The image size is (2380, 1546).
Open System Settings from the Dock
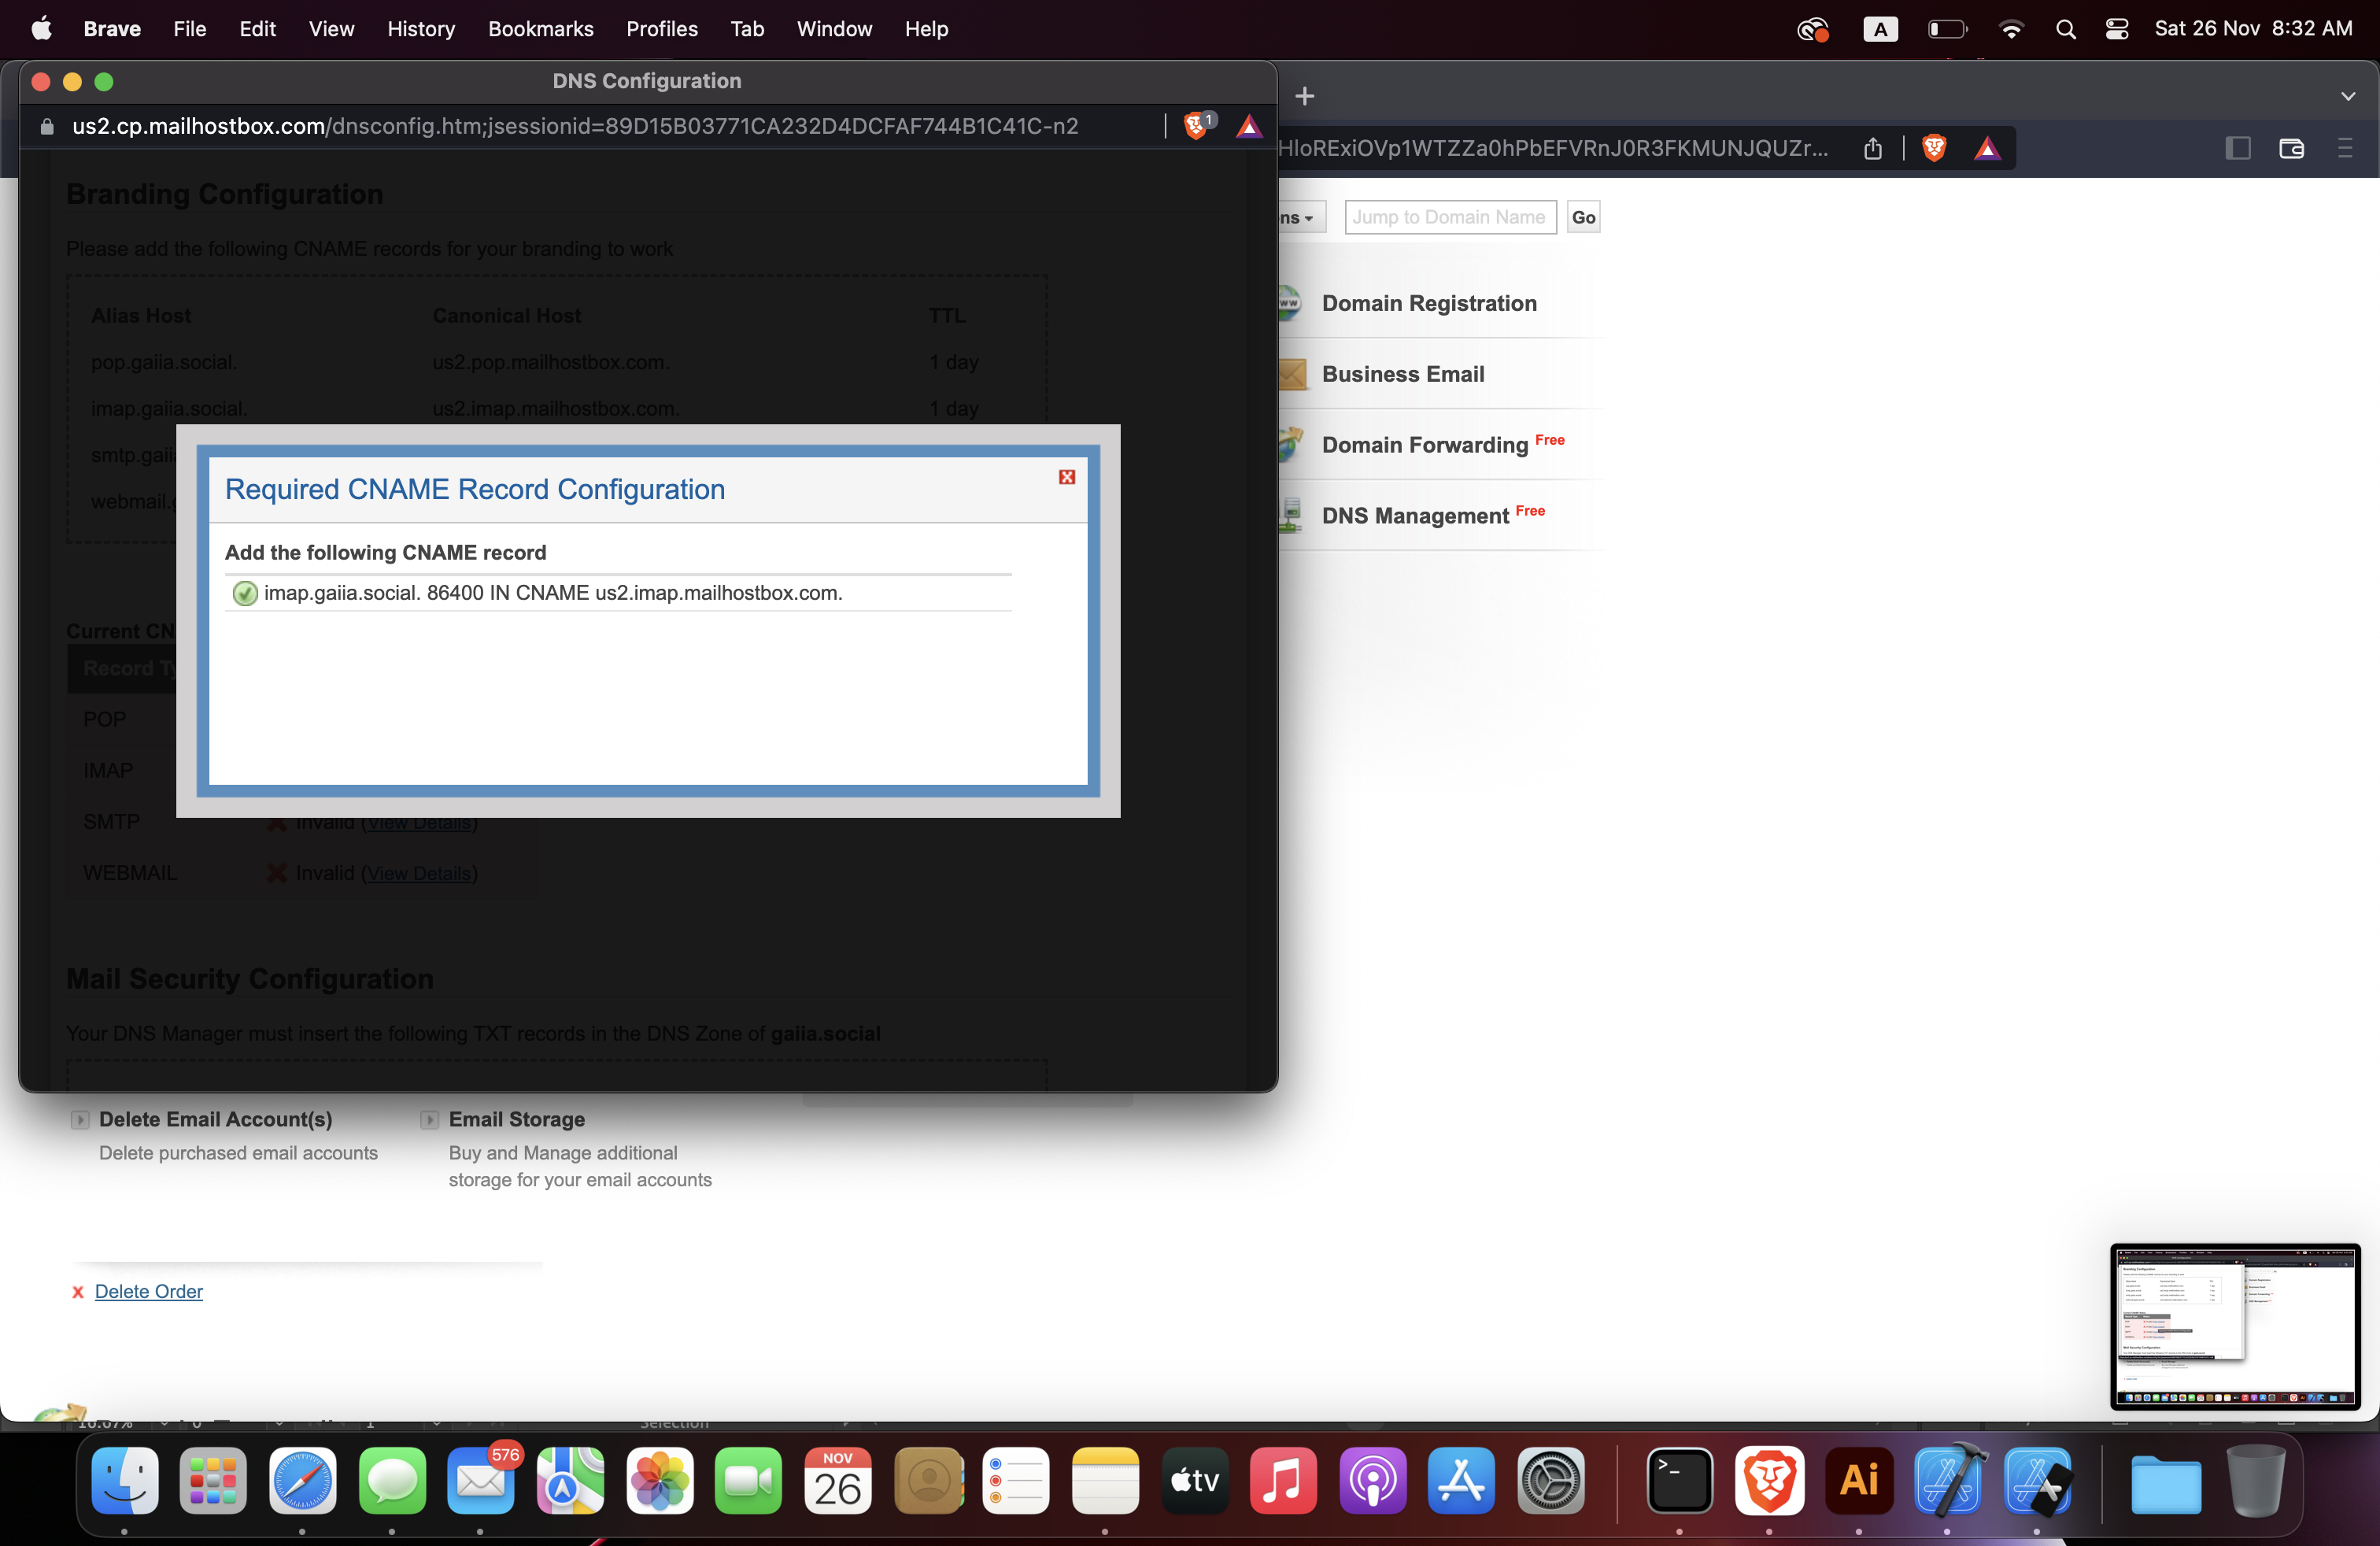[1551, 1480]
